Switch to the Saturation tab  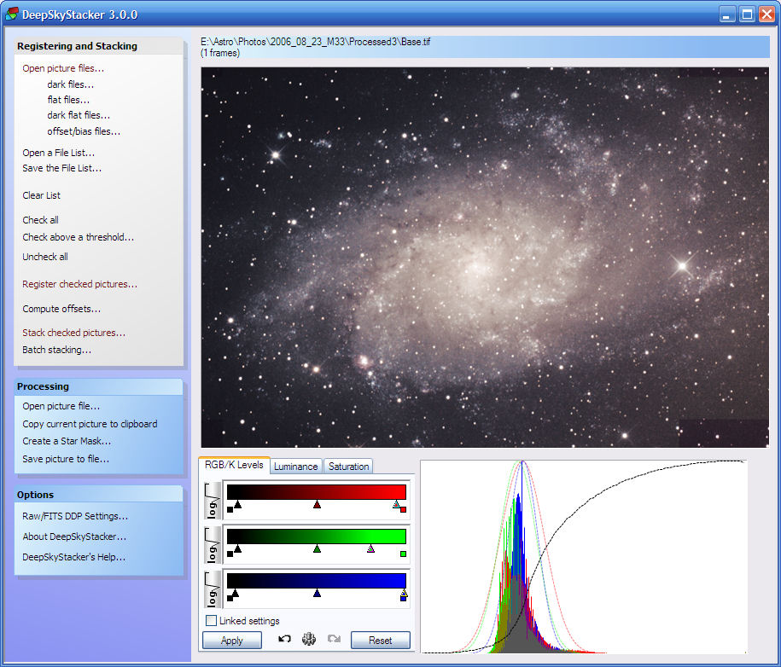click(x=348, y=467)
